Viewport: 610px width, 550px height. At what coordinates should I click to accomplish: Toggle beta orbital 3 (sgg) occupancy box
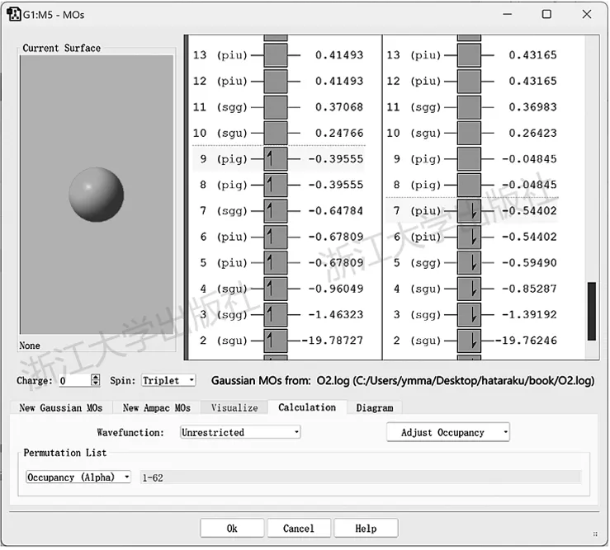point(469,315)
